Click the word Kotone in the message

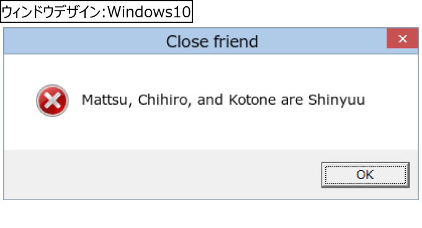tap(253, 100)
